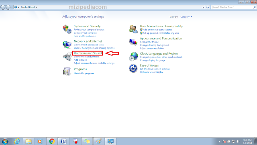Click View devices and printers
The width and height of the screenshot is (257, 145).
click(x=86, y=57)
